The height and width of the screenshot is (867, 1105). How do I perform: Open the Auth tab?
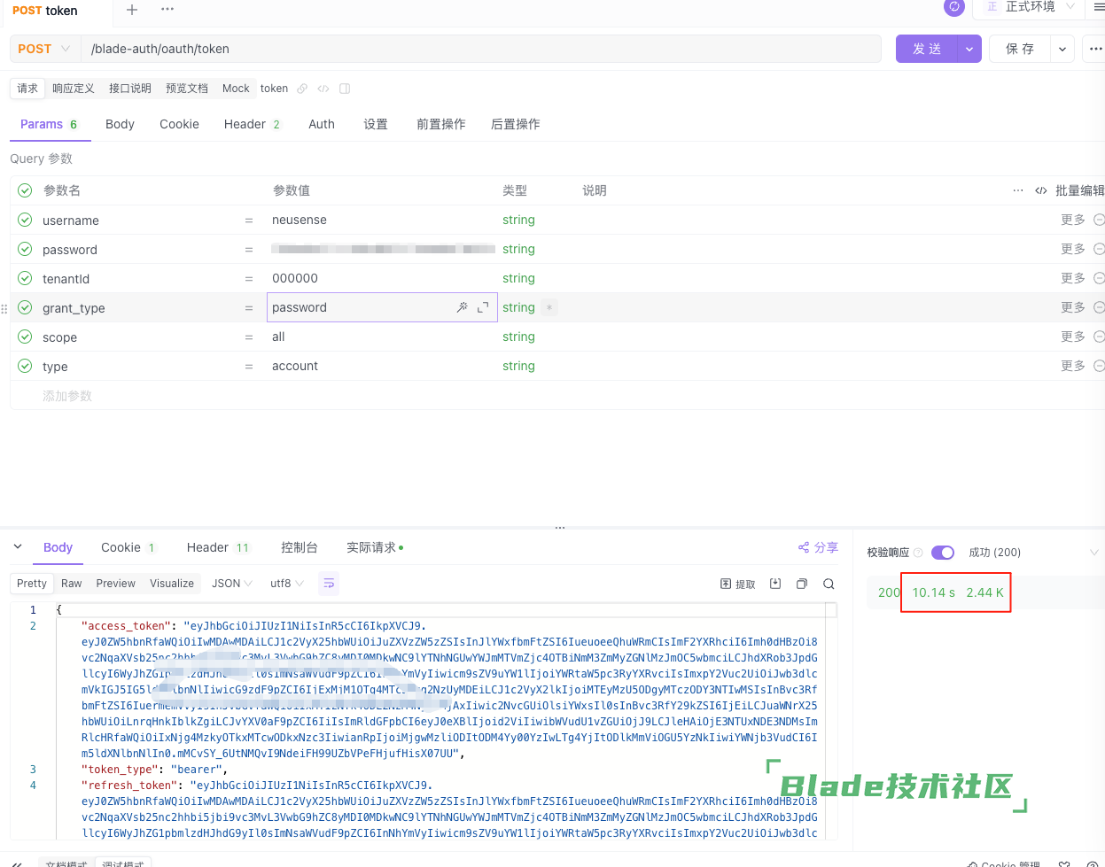coord(322,124)
